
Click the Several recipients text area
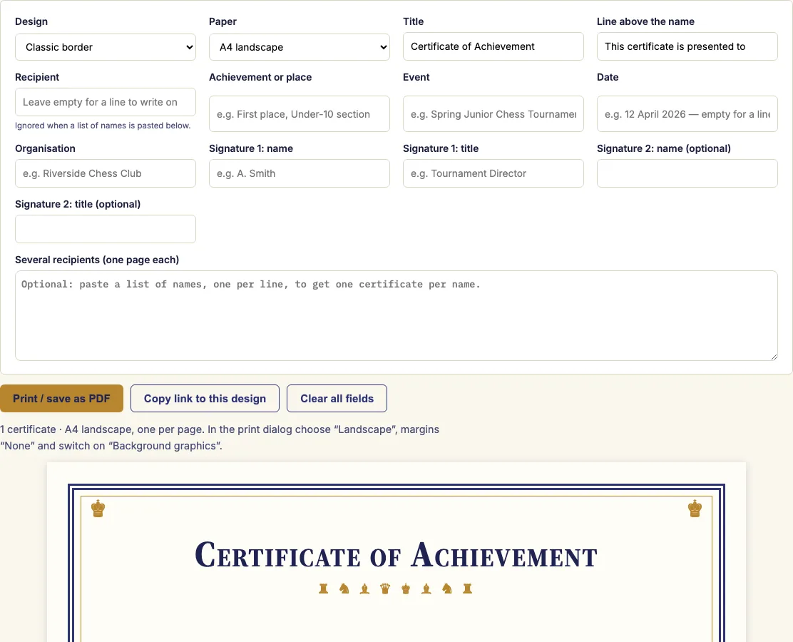pyautogui.click(x=396, y=316)
